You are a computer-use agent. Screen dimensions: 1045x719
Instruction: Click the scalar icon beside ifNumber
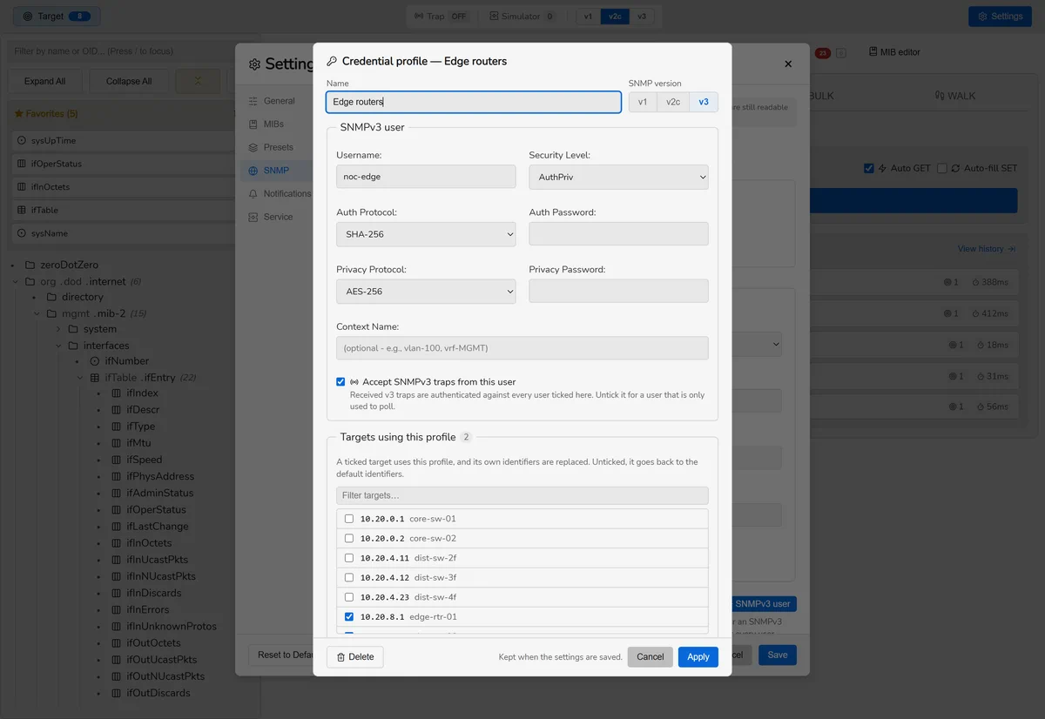pyautogui.click(x=95, y=361)
